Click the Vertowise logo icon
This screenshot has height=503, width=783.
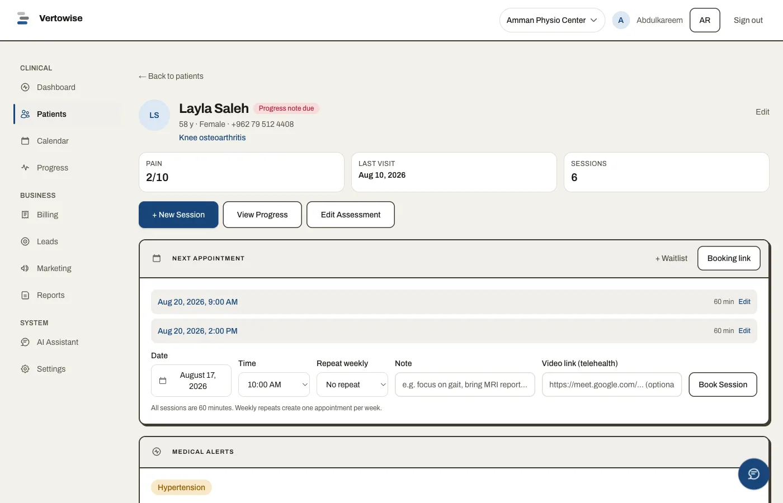tap(23, 18)
